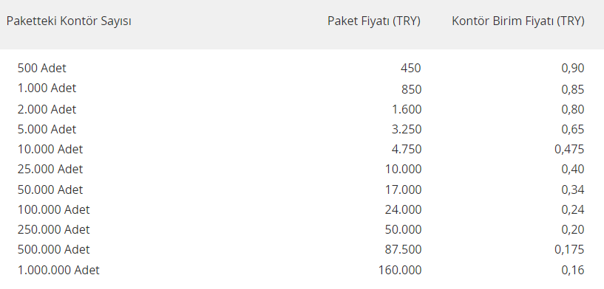Select the 25.000 Adet package row
The width and height of the screenshot is (604, 289).
pyautogui.click(x=302, y=169)
